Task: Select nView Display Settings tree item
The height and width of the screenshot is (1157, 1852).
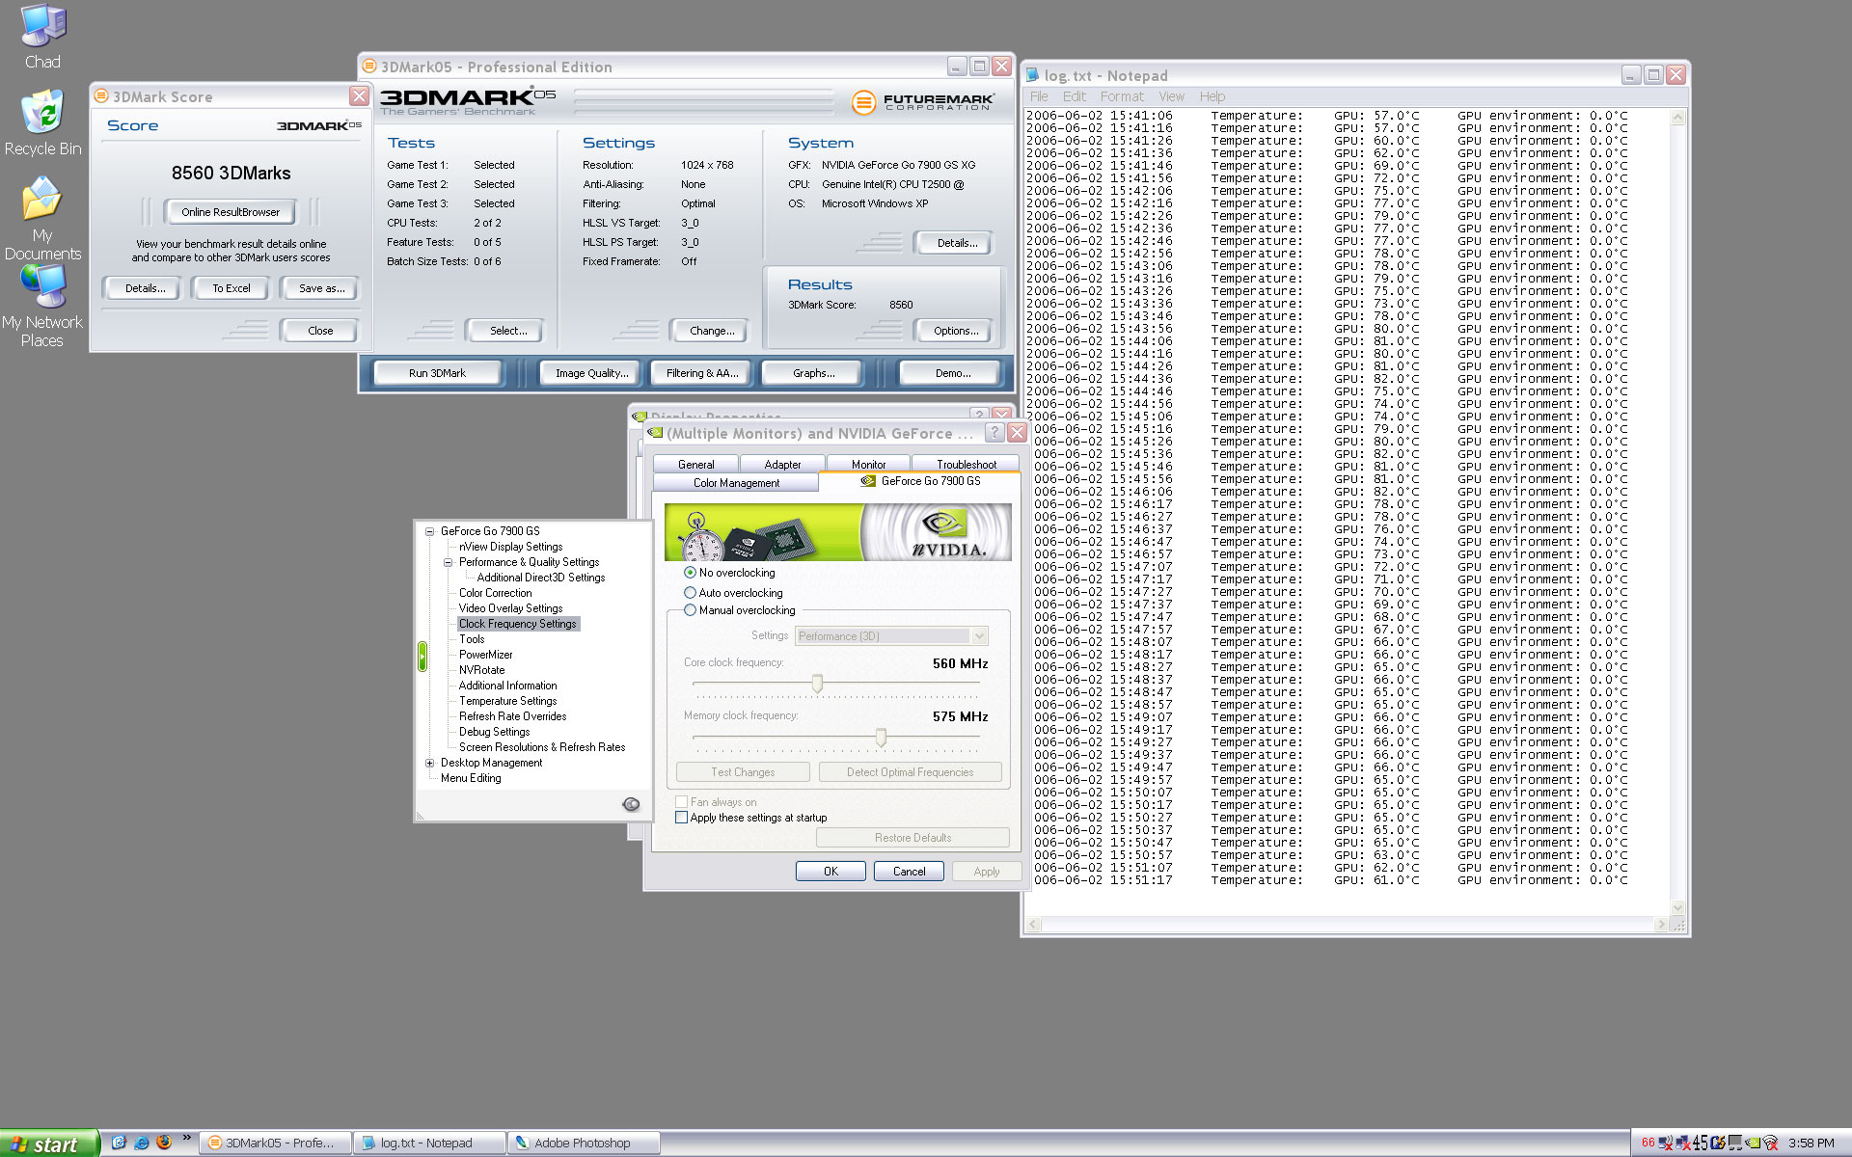Action: click(510, 547)
